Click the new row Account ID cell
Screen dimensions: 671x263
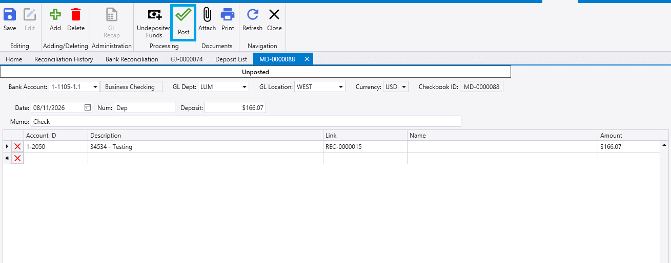coord(55,158)
